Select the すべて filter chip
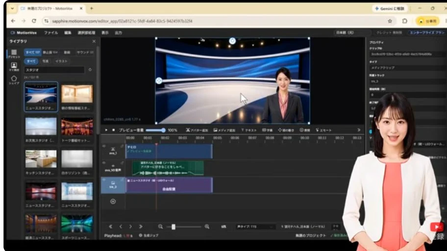 31,61
